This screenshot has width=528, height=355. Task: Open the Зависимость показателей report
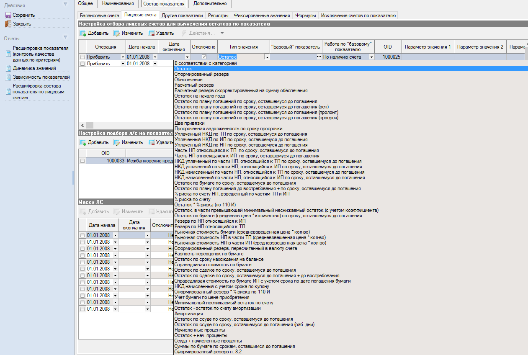[41, 77]
